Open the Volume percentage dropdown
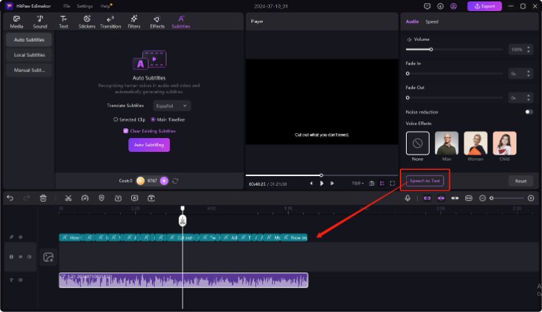The image size is (542, 312). 520,50
